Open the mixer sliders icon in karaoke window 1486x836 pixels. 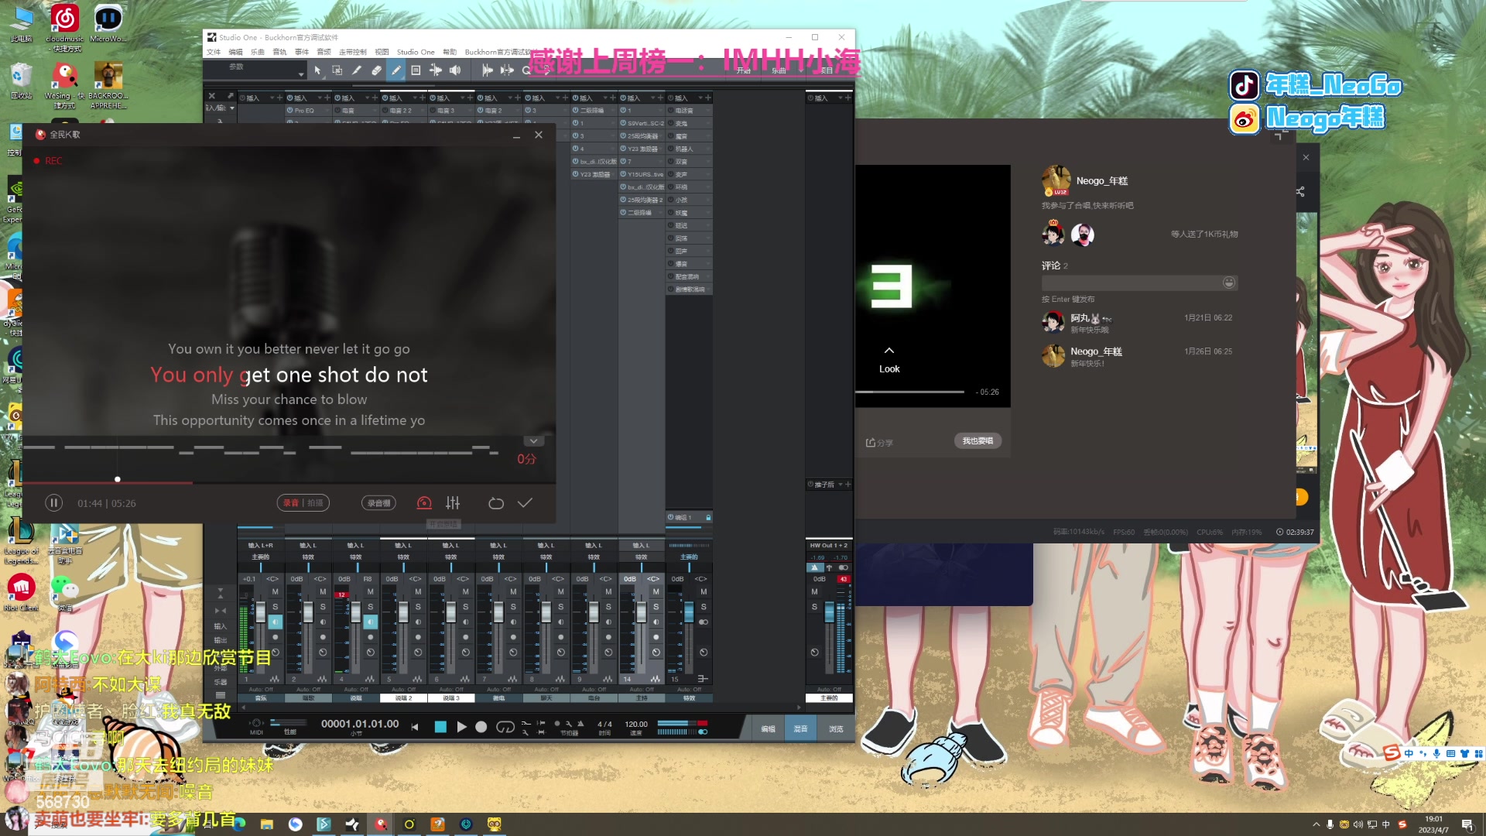(x=453, y=503)
